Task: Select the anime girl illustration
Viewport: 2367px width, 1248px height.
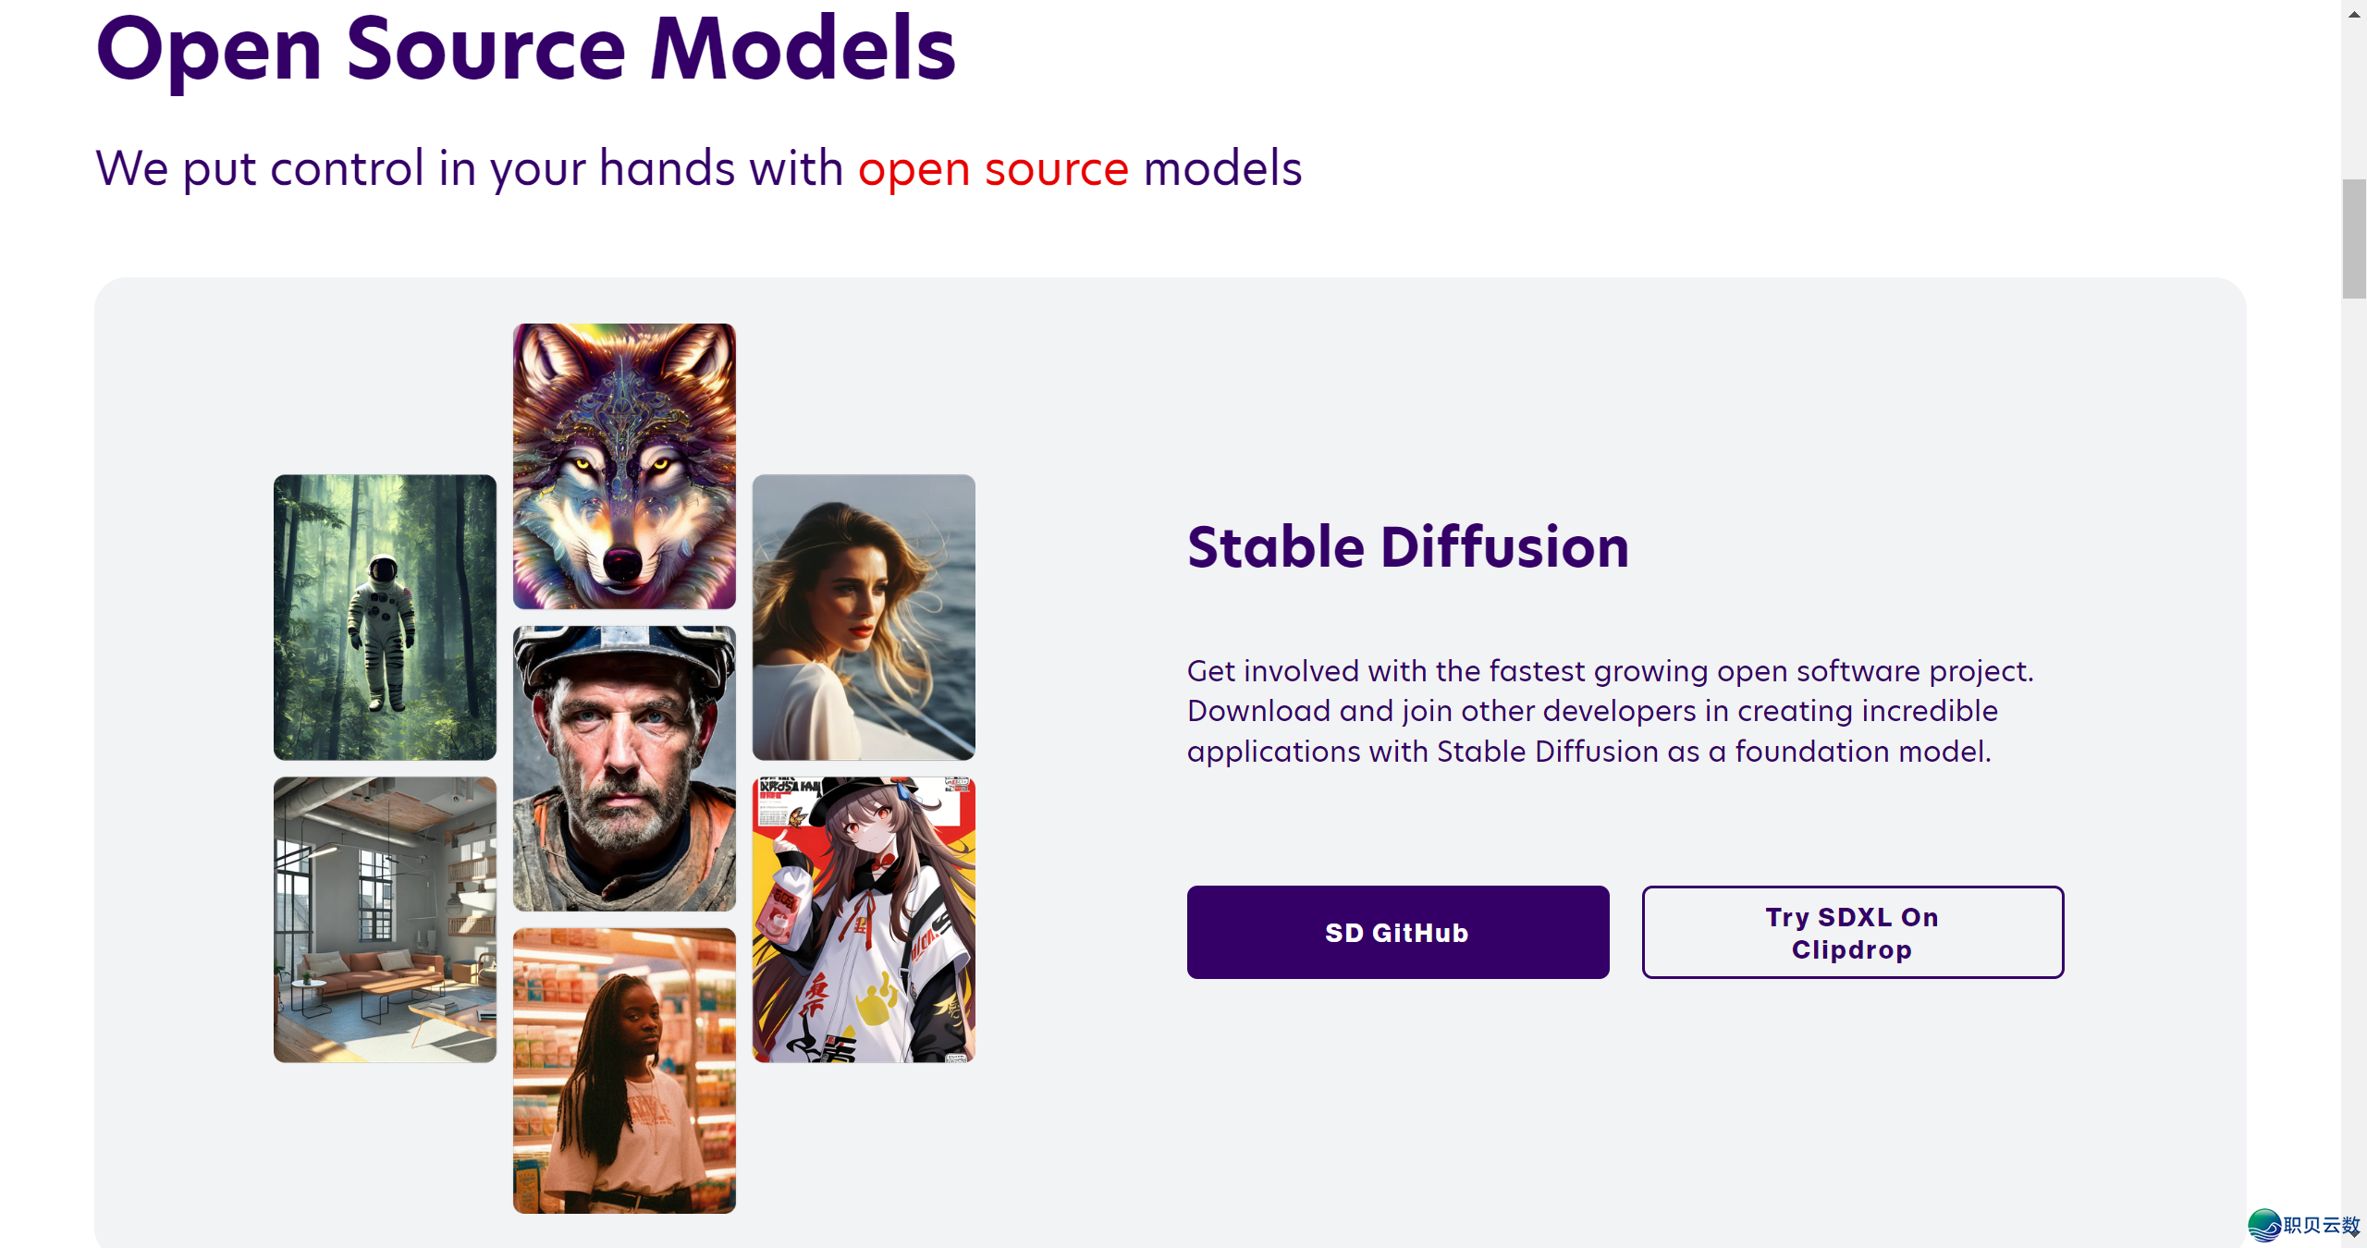Action: [864, 919]
